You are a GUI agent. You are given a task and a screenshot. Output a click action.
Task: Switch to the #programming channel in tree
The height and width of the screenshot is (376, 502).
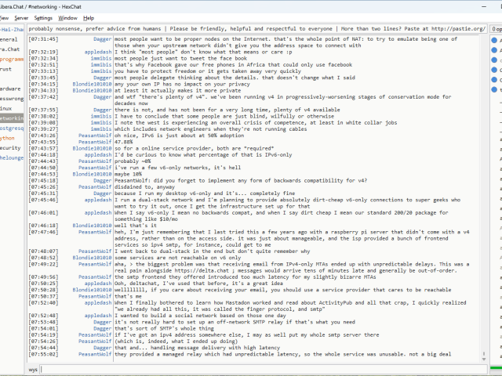(x=12, y=60)
